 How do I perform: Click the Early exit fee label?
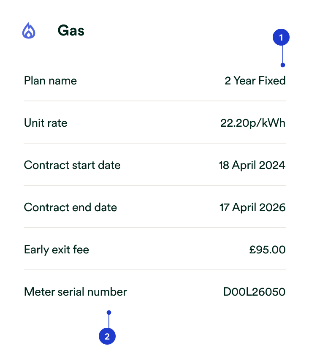click(57, 250)
